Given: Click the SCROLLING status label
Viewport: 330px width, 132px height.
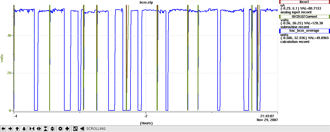Looking at the screenshot, I should pos(96,128).
